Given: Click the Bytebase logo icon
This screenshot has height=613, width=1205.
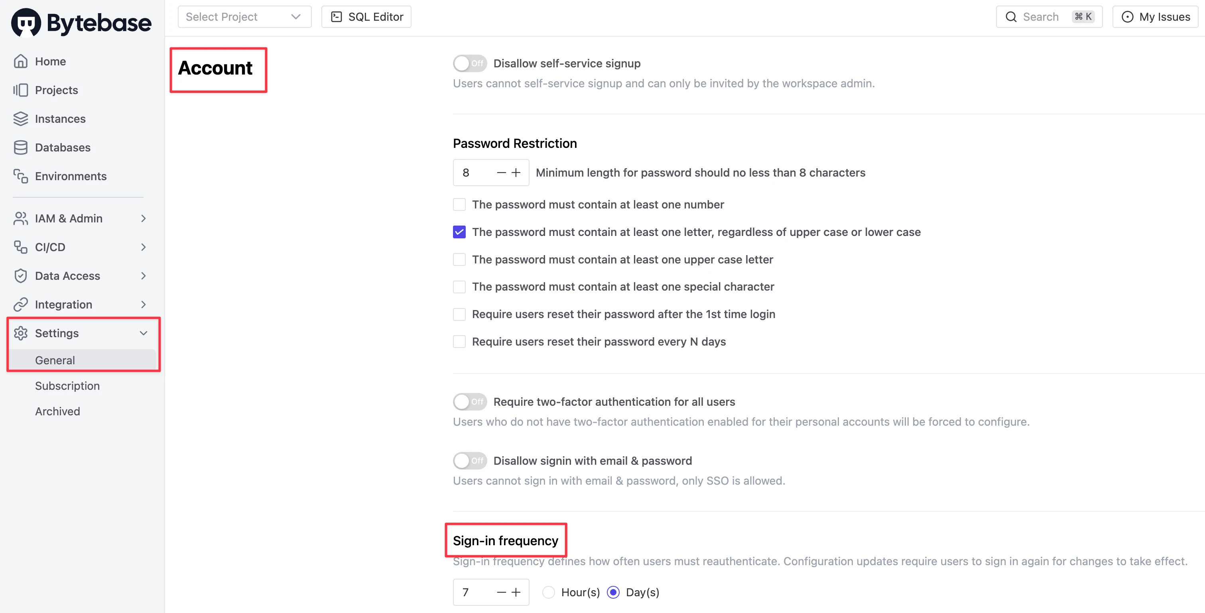Looking at the screenshot, I should [26, 22].
